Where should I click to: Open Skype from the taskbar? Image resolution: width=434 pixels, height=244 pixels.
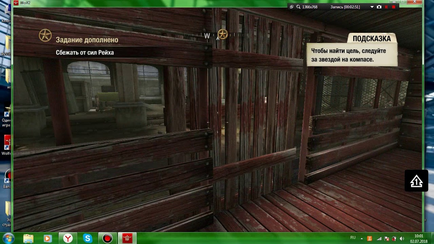point(88,239)
